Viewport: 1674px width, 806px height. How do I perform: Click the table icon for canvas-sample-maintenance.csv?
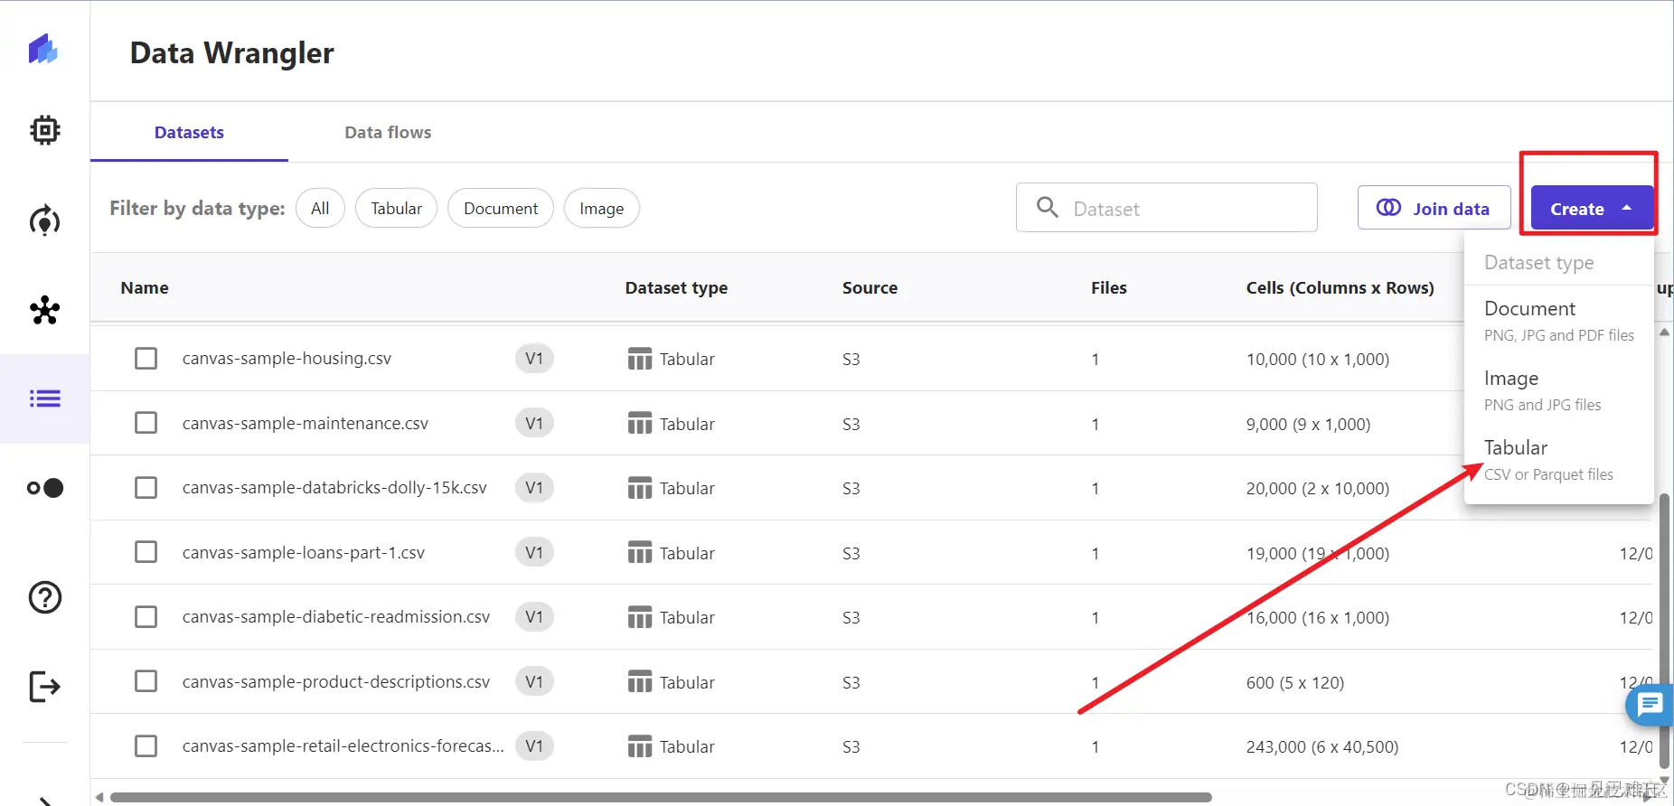[640, 424]
